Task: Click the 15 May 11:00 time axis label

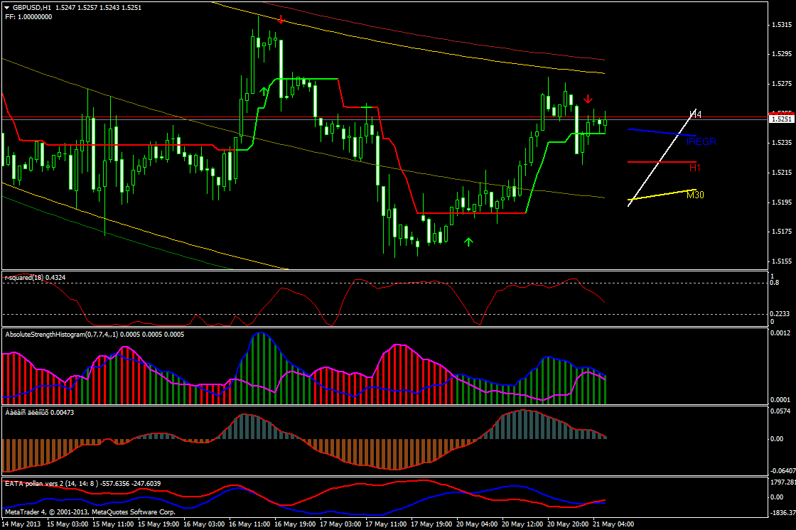Action: pos(113,524)
